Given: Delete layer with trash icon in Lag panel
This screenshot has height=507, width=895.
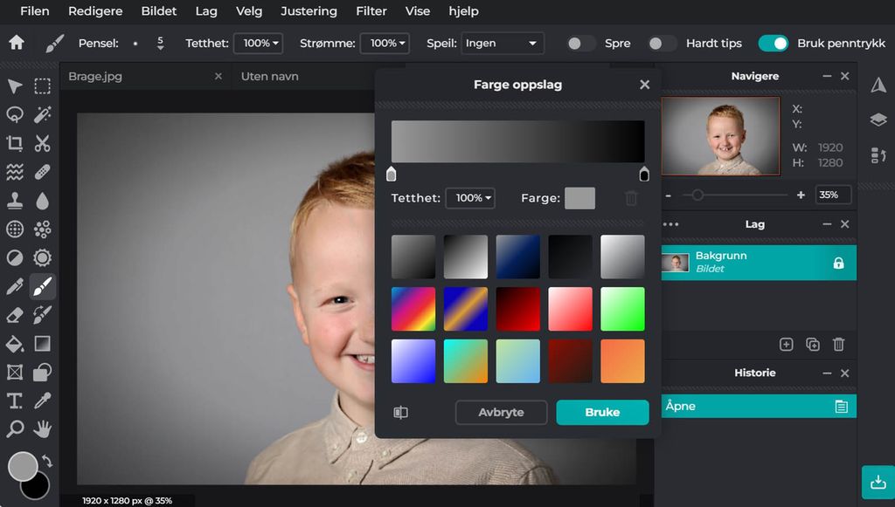Looking at the screenshot, I should click(838, 345).
